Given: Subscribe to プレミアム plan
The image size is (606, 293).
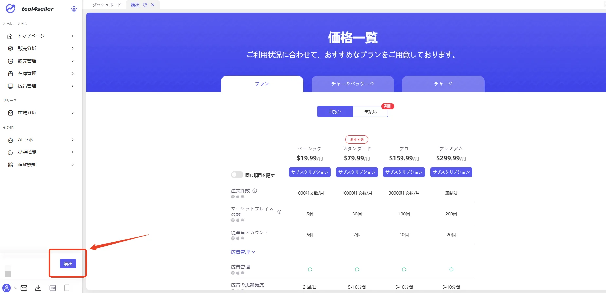Looking at the screenshot, I should [x=451, y=172].
